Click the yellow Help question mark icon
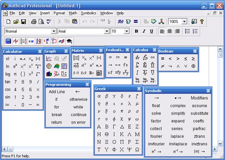This screenshot has width=225, height=160. (x=202, y=22)
